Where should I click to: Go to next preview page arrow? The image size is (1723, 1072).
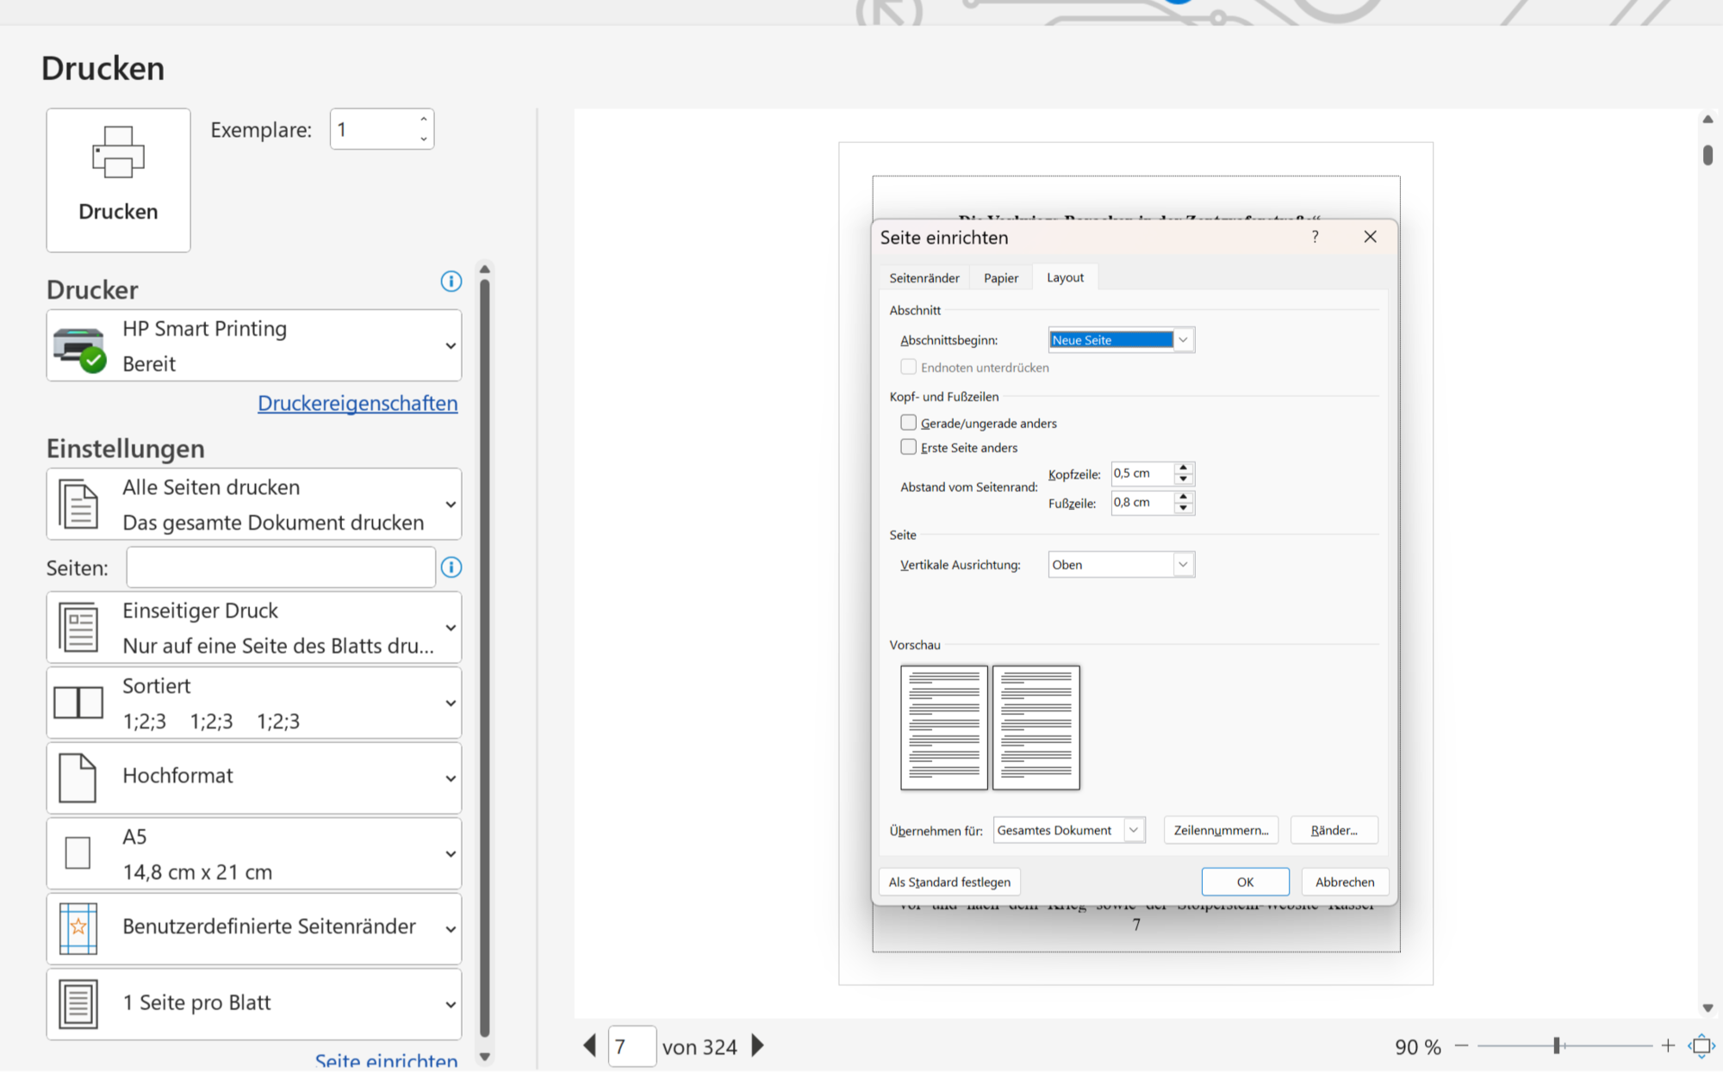[x=757, y=1046]
